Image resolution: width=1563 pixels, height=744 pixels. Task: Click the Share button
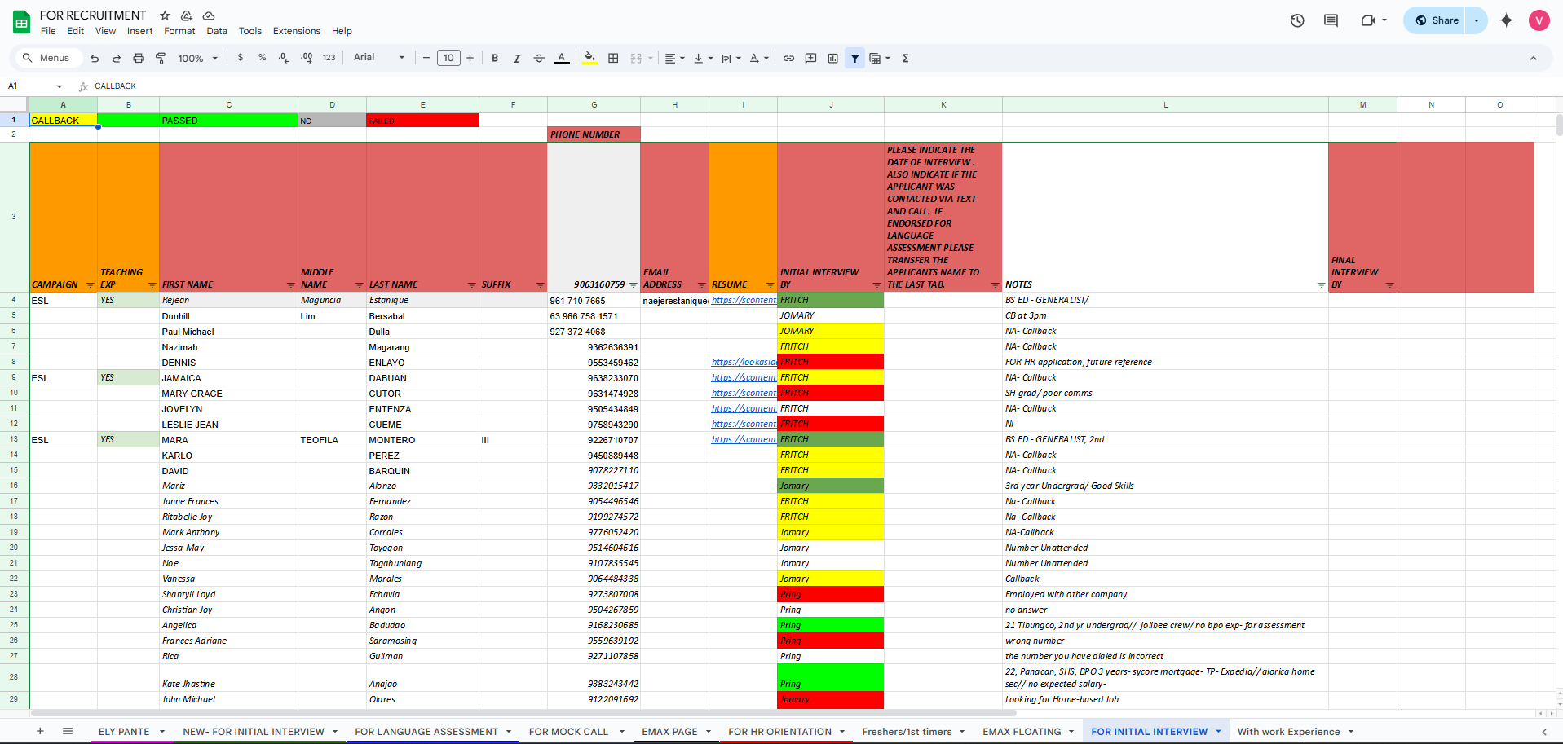click(1436, 20)
